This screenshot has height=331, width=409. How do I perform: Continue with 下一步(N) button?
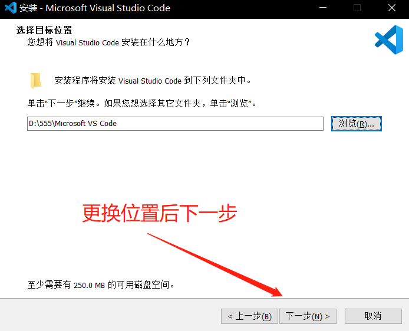[x=308, y=316]
